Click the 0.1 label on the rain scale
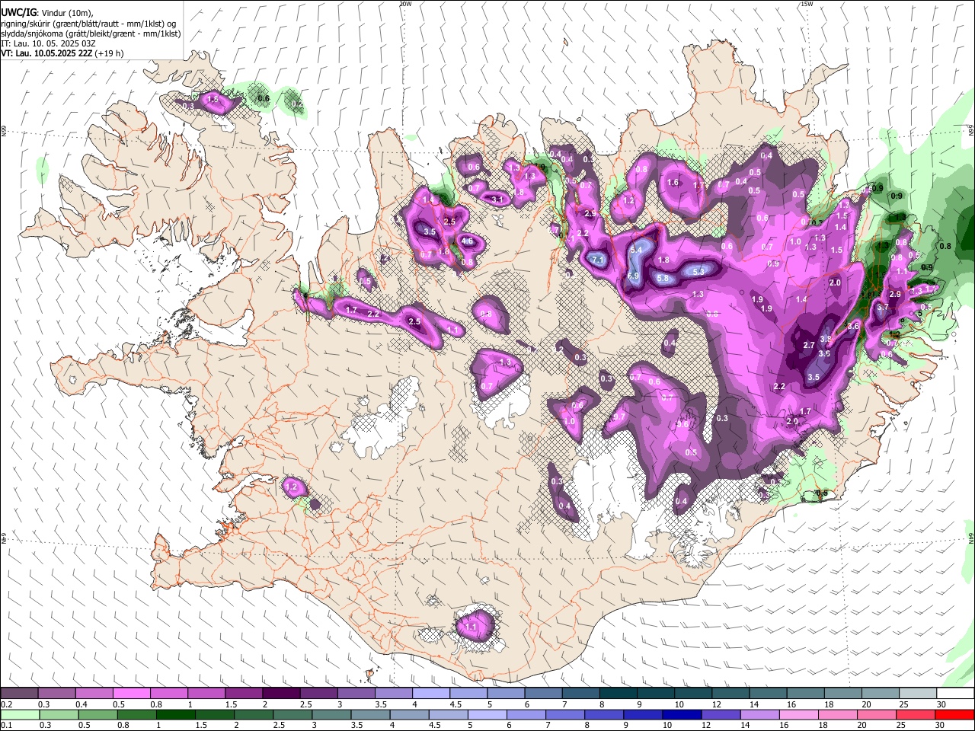 click(x=7, y=726)
